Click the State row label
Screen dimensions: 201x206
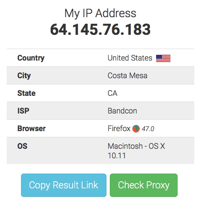coord(26,93)
